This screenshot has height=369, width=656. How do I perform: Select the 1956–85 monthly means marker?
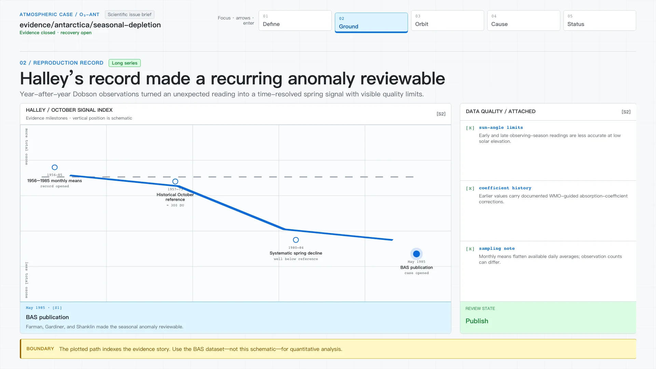[55, 167]
